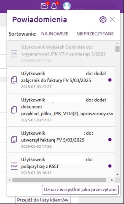
Task: Open notification settings gear icon
Action: click(x=103, y=20)
